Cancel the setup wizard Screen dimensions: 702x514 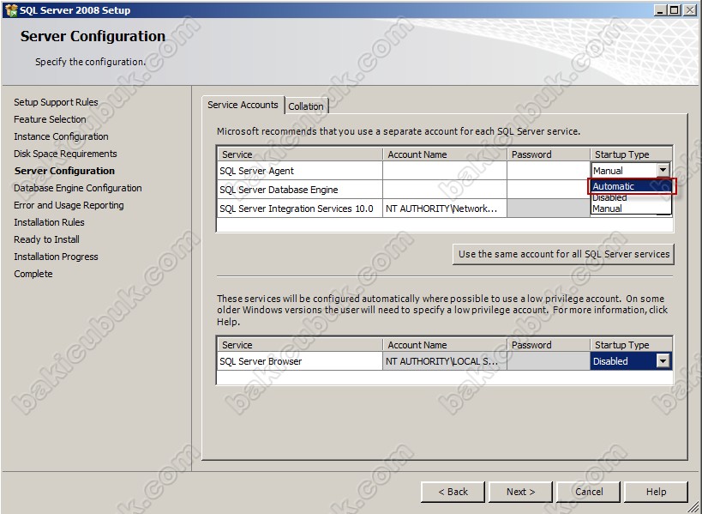coord(589,492)
